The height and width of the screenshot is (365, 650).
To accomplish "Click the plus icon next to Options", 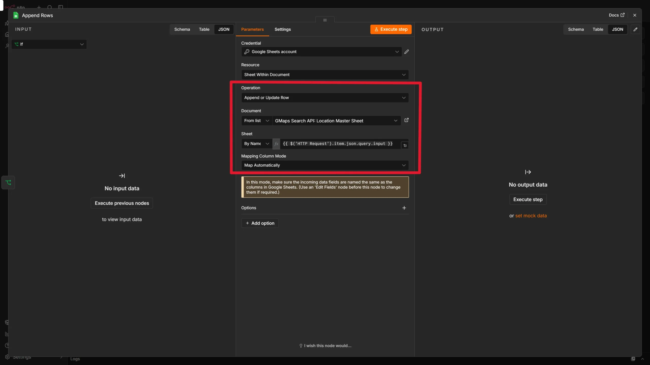I will (x=404, y=208).
